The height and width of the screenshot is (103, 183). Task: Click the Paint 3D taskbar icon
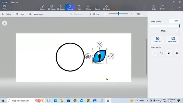(108, 100)
